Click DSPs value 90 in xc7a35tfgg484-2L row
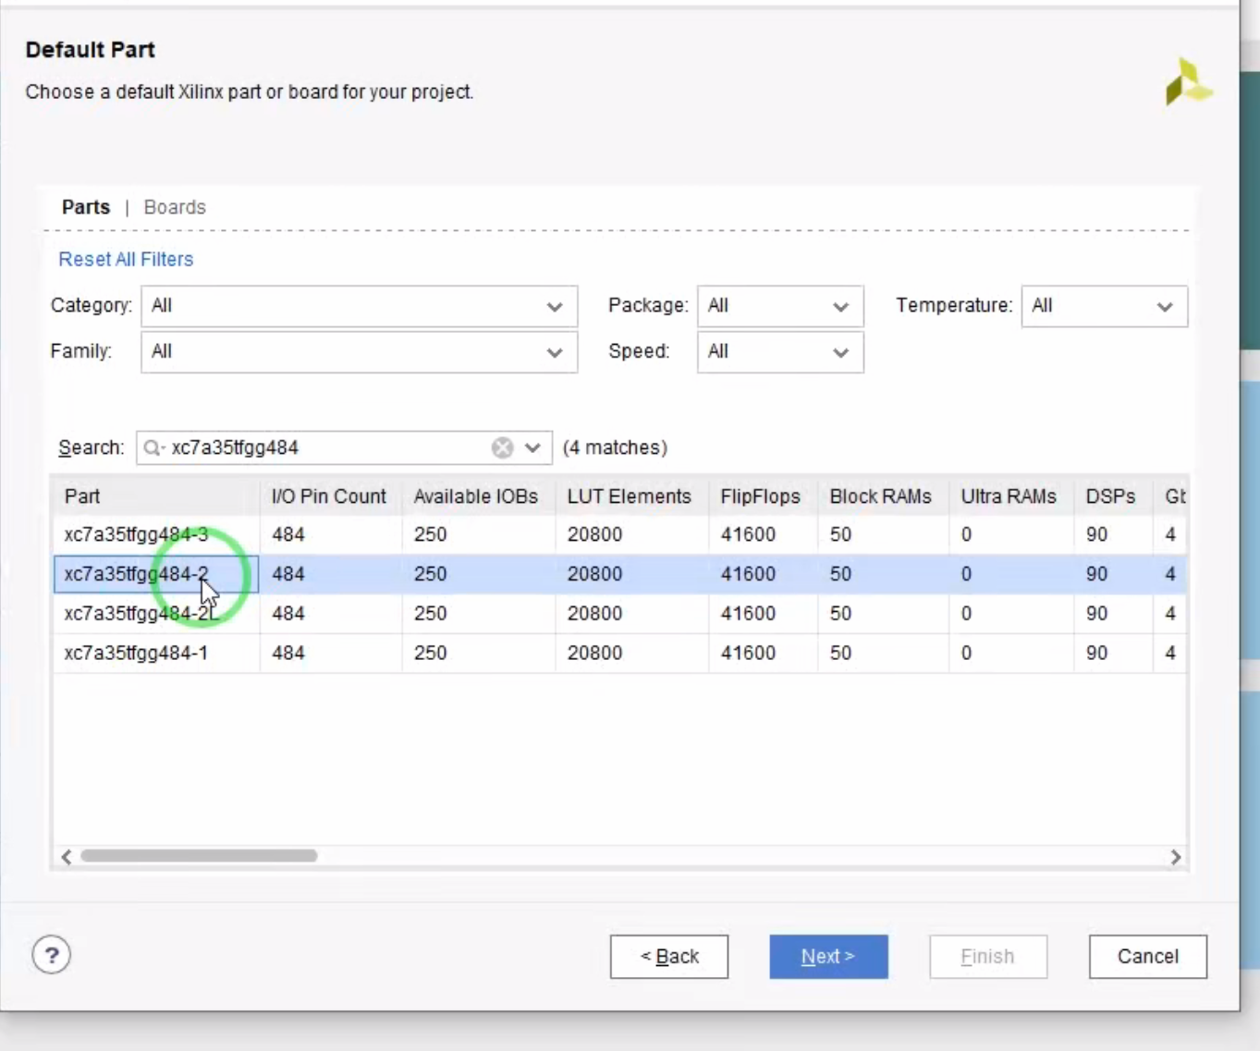 pyautogui.click(x=1096, y=614)
